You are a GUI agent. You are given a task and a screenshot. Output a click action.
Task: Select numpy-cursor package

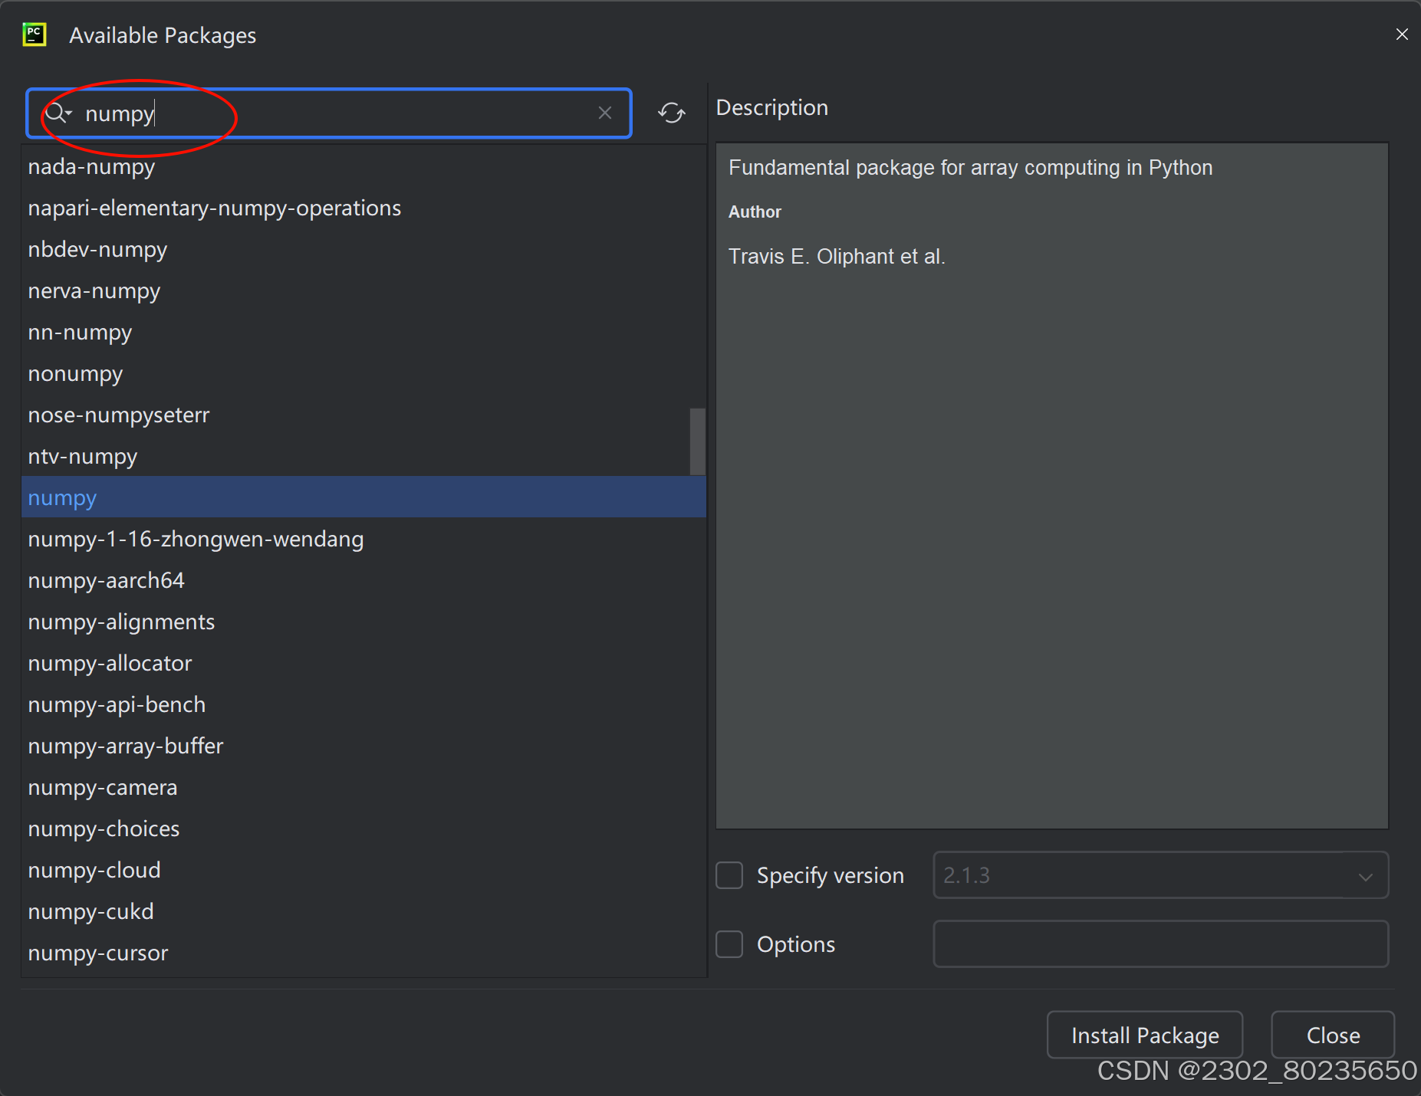coord(363,953)
